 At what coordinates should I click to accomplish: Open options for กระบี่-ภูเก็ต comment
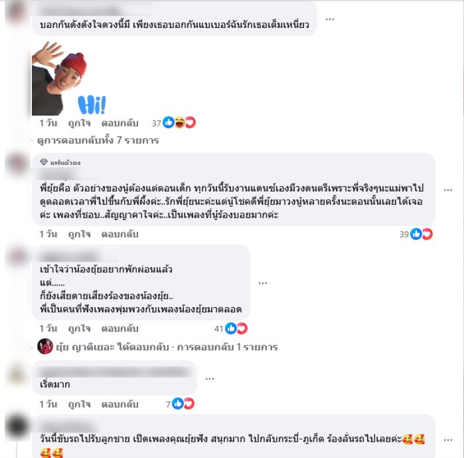[448, 440]
